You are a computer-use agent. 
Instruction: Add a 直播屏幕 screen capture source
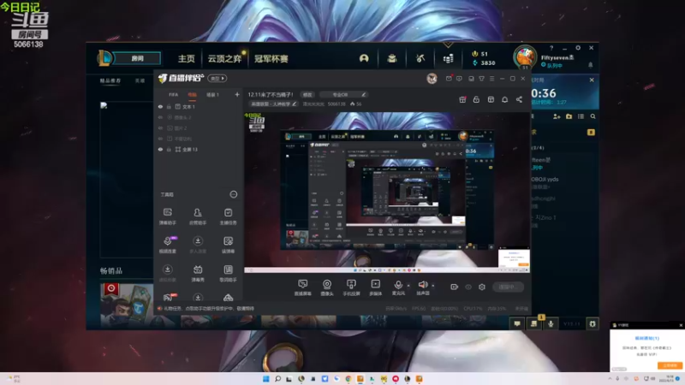click(x=303, y=287)
